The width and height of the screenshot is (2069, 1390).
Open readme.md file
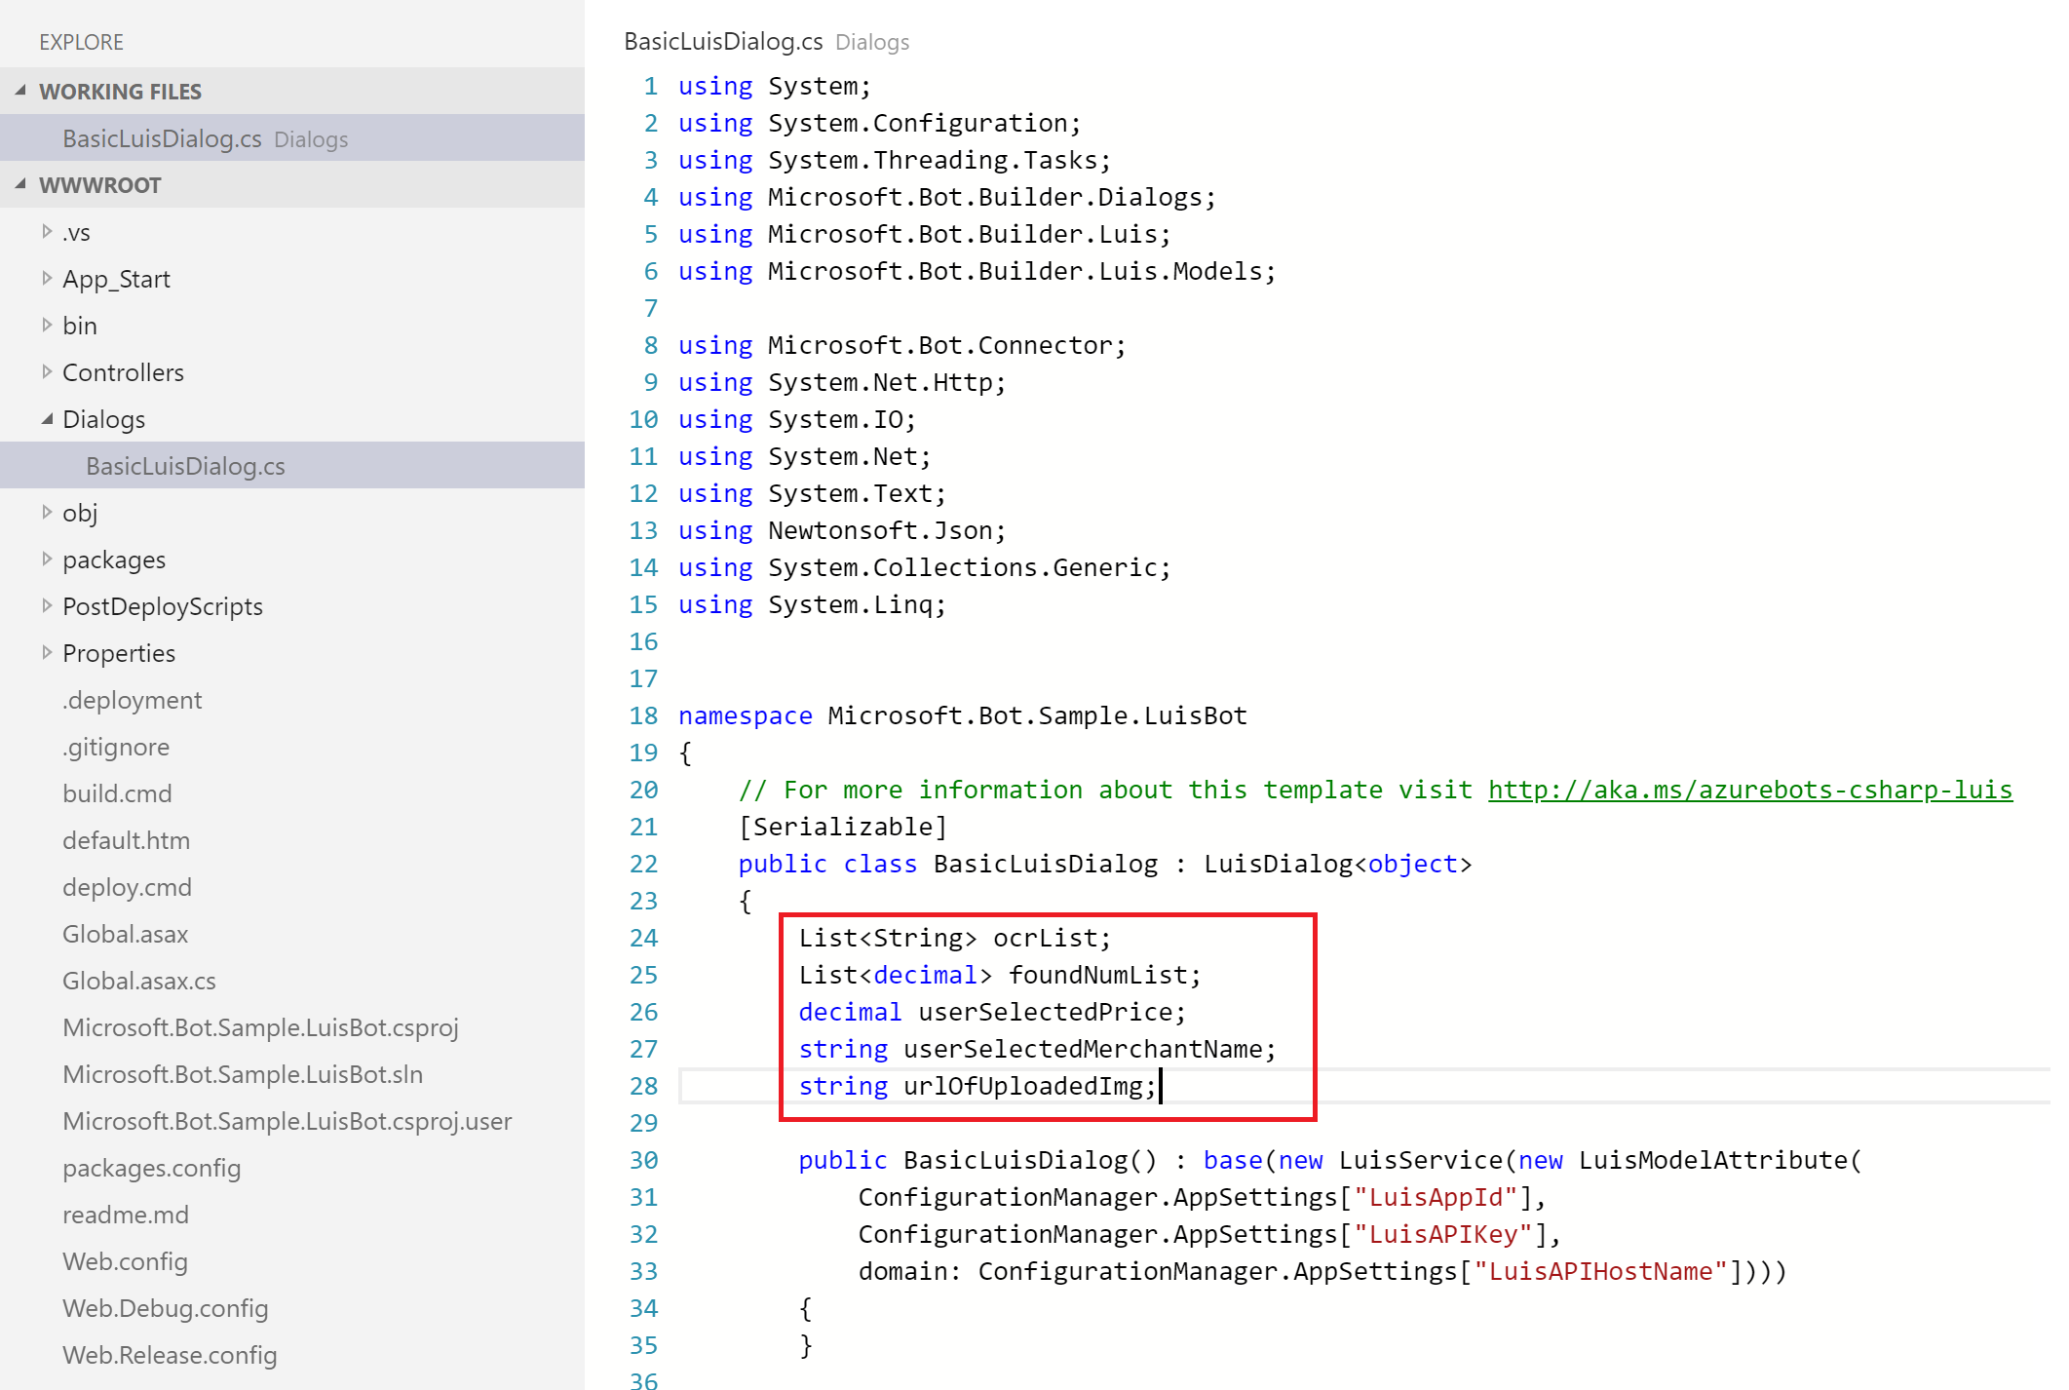126,1215
